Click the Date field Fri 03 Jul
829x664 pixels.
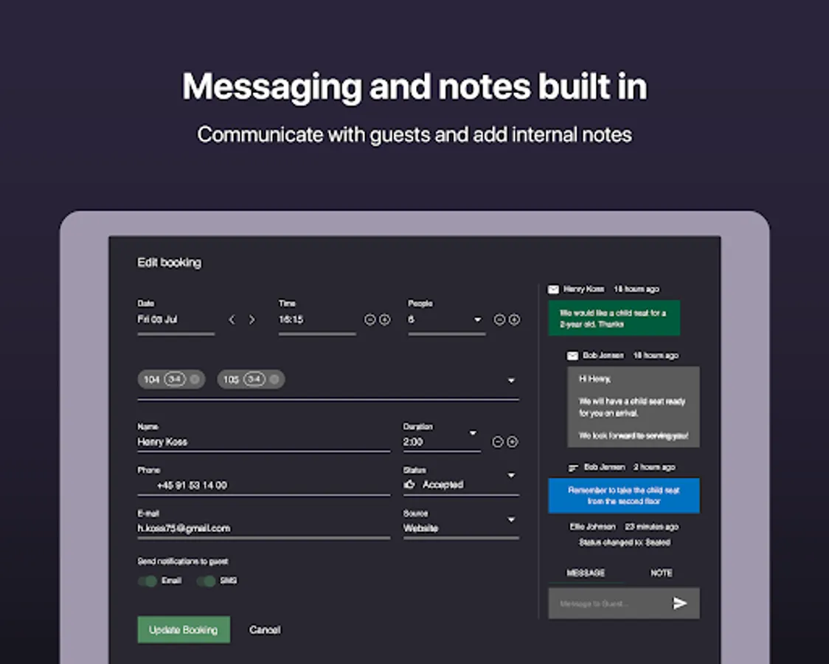click(x=176, y=319)
